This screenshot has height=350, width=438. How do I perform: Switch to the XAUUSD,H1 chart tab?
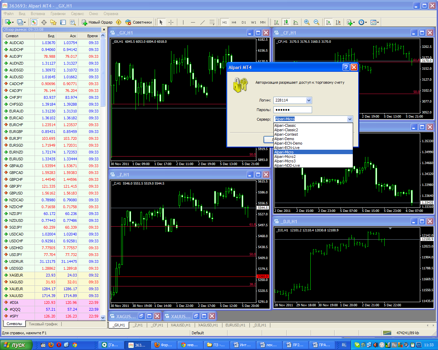pyautogui.click(x=180, y=325)
